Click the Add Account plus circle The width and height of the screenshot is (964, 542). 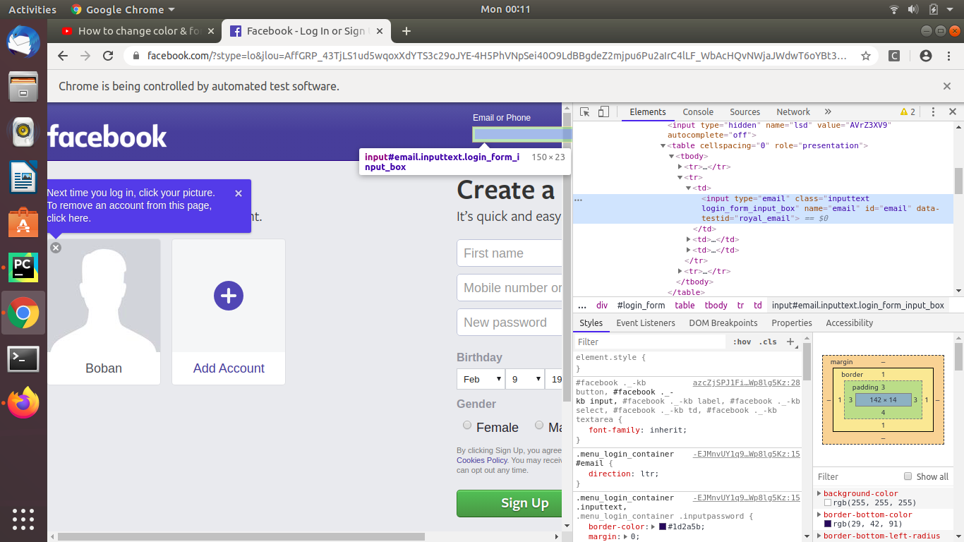click(x=229, y=296)
